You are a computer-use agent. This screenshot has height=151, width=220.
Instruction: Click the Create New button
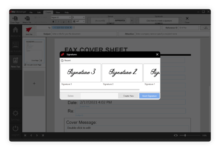point(128,96)
